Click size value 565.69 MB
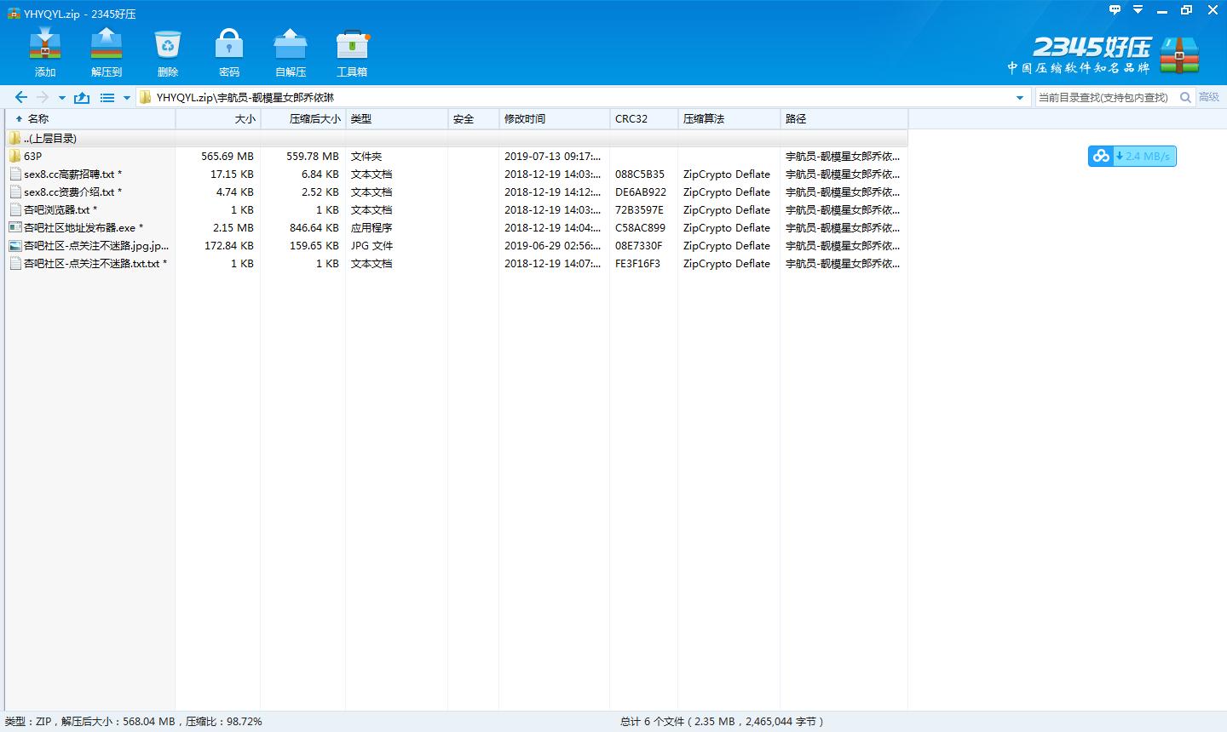 [228, 156]
